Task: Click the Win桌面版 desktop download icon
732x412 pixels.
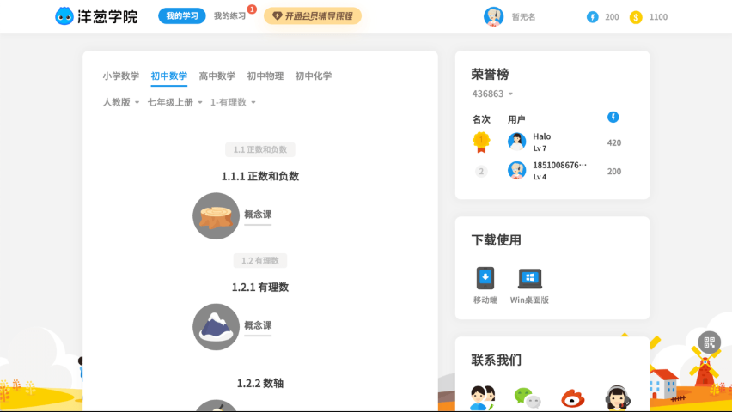Action: tap(529, 278)
